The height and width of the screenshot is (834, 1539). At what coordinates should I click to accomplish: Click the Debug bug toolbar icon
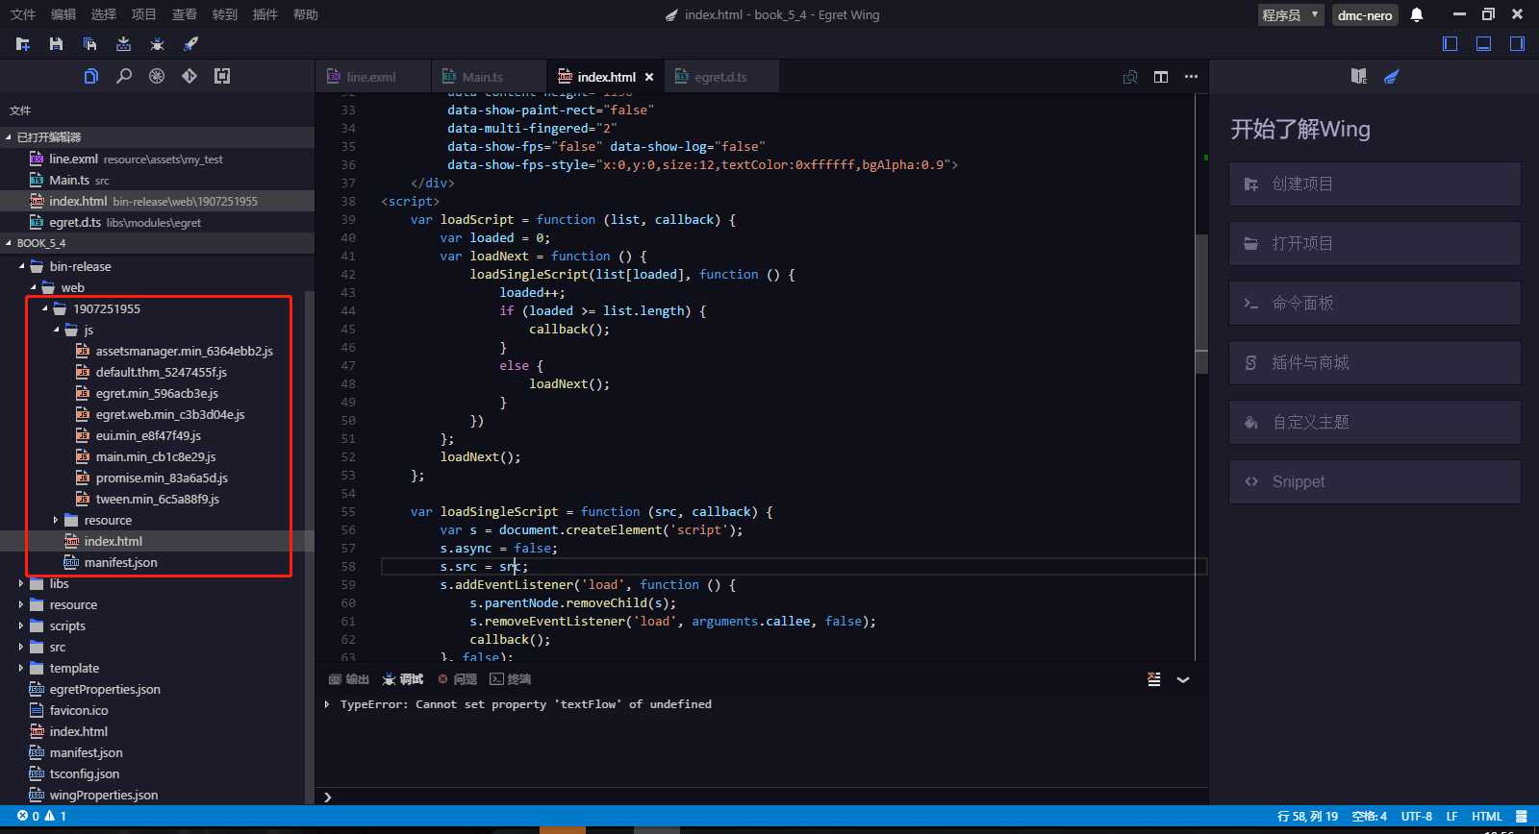pyautogui.click(x=157, y=44)
